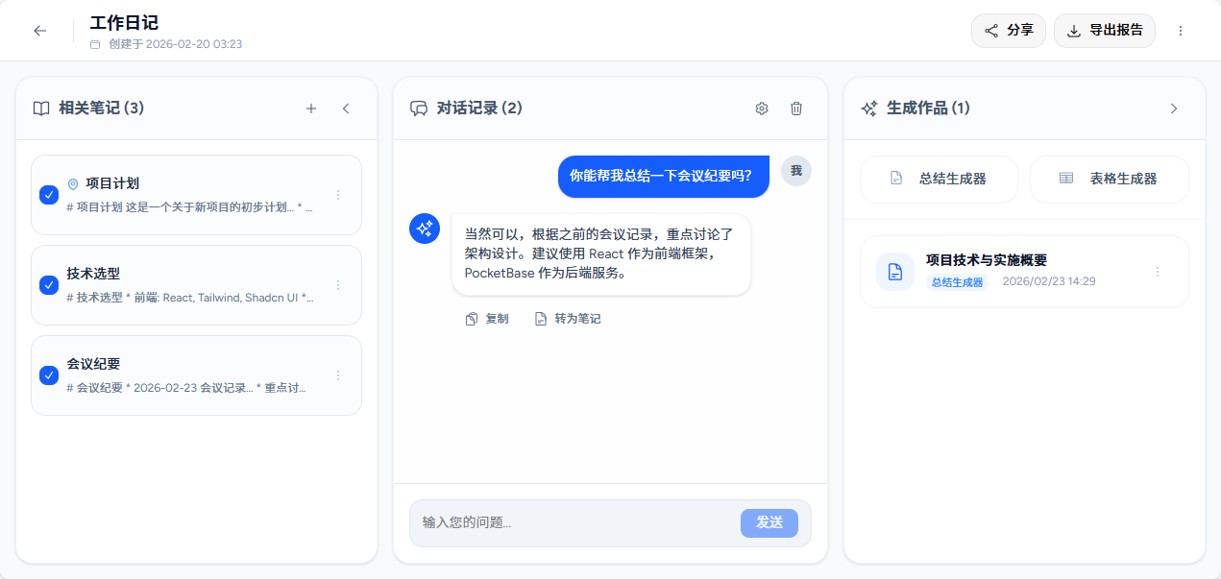
Task: Open the conversation settings gear
Action: (x=761, y=109)
